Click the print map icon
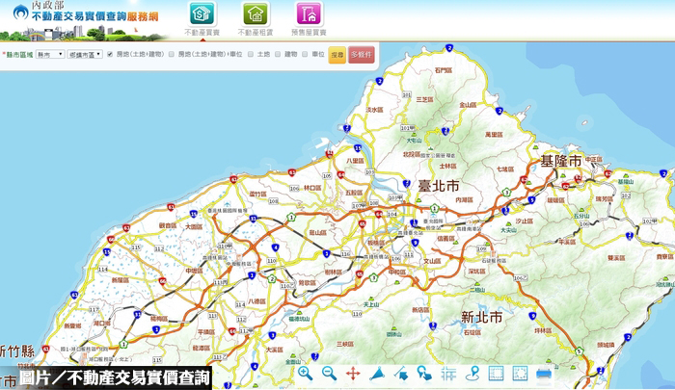Screen dimensions: 675x390 click(544, 374)
